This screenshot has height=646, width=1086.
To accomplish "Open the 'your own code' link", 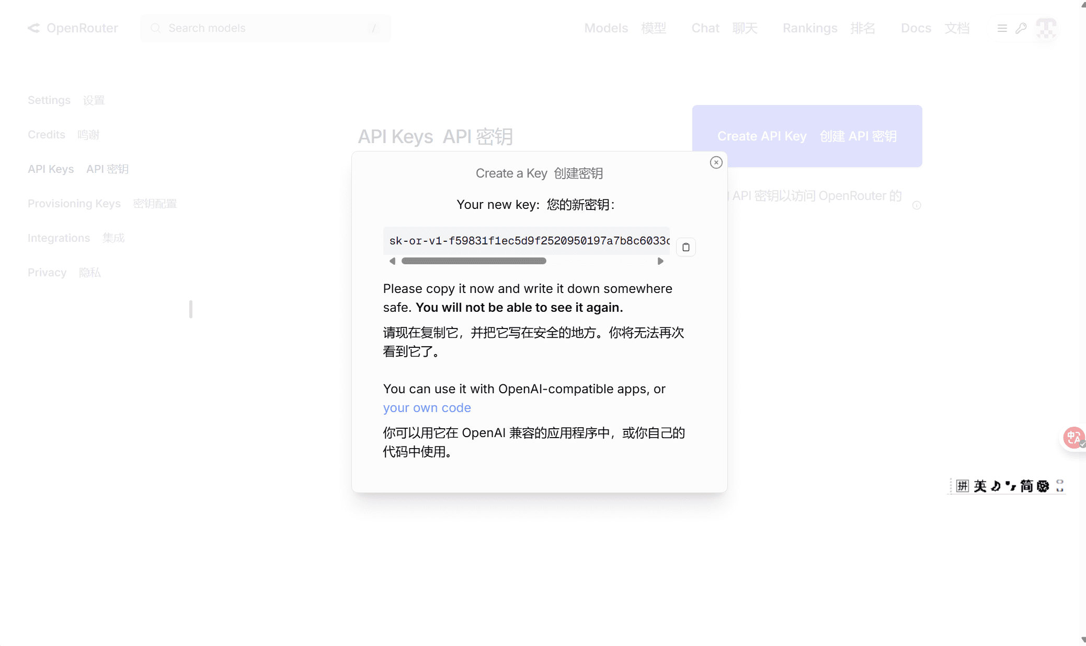I will (427, 408).
